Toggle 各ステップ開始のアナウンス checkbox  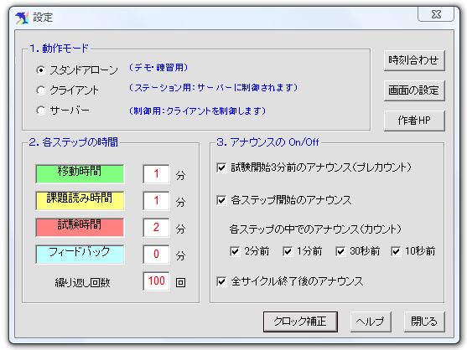click(x=221, y=200)
